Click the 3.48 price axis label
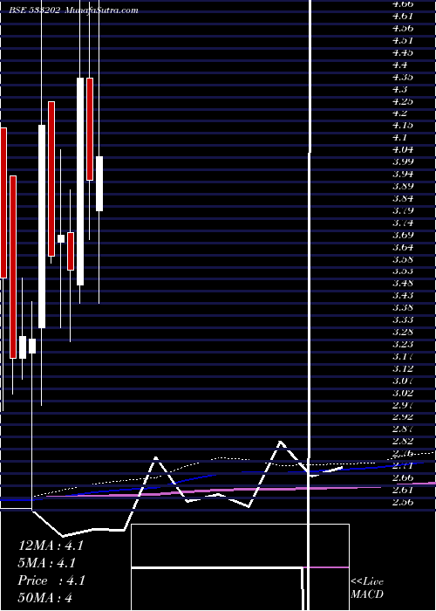Viewport: 436px width, 611px height. pyautogui.click(x=403, y=283)
